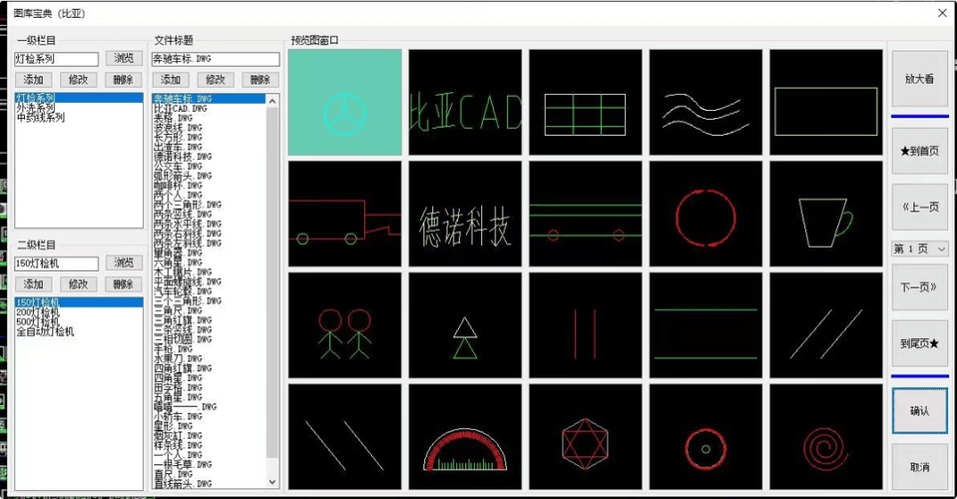Focus the 文件标题 input showing 奔驰车标.DWG
957x499 pixels.
coord(216,59)
